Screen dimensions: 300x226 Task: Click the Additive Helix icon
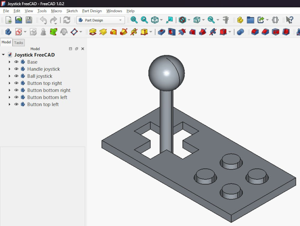(x=134, y=32)
